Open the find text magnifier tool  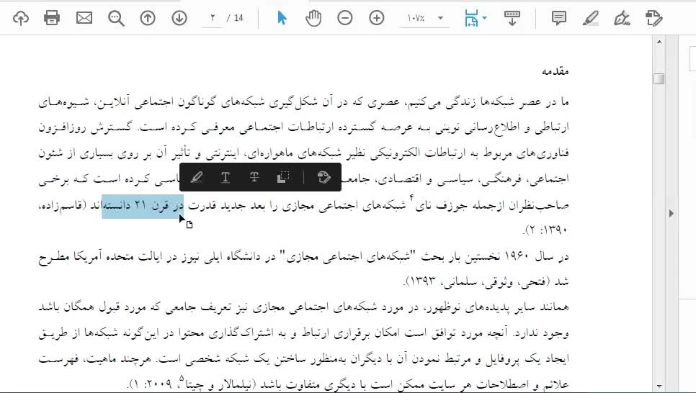pos(116,18)
